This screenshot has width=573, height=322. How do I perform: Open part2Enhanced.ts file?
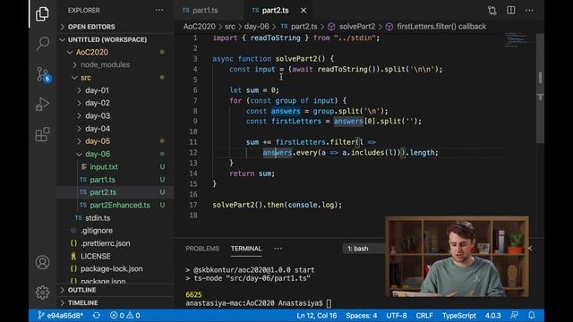[115, 205]
